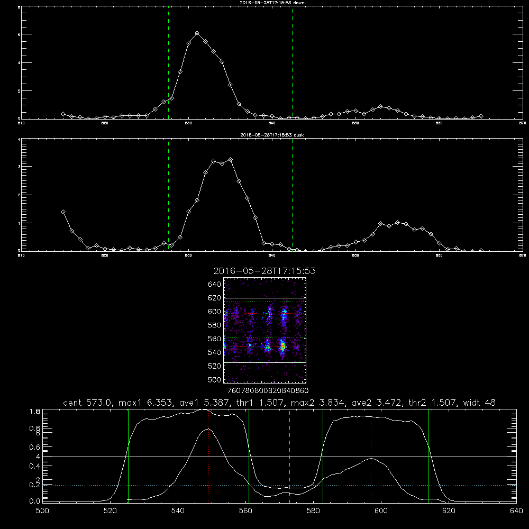Click the left green dashed line in dawn plot
The width and height of the screenshot is (529, 529).
[168, 63]
